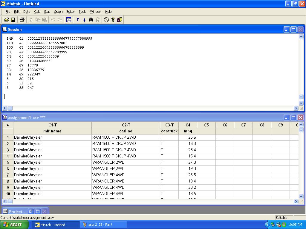Click the Find binoculars icon

(x=91, y=20)
